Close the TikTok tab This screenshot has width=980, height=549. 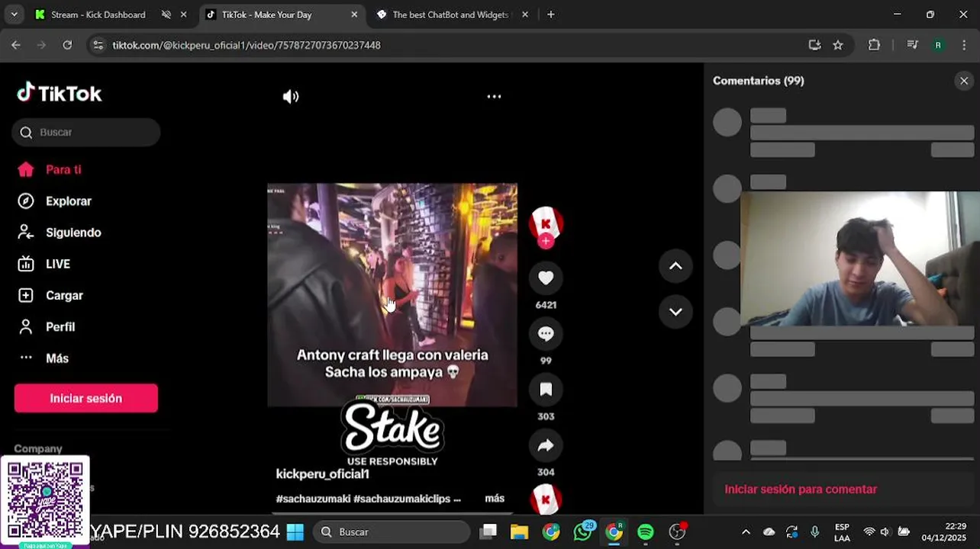coord(354,14)
